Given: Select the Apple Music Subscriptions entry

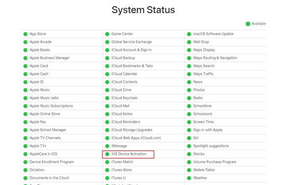Looking at the screenshot, I should (x=51, y=106).
